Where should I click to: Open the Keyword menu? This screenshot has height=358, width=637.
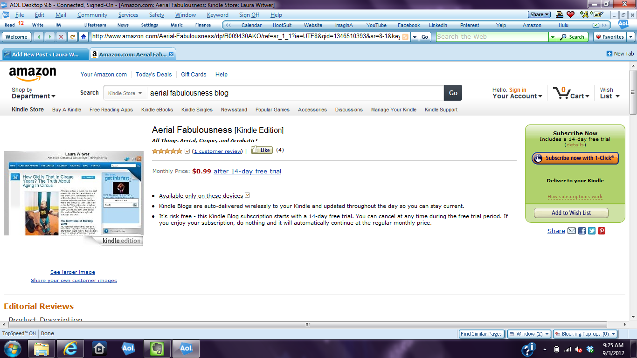tap(218, 15)
